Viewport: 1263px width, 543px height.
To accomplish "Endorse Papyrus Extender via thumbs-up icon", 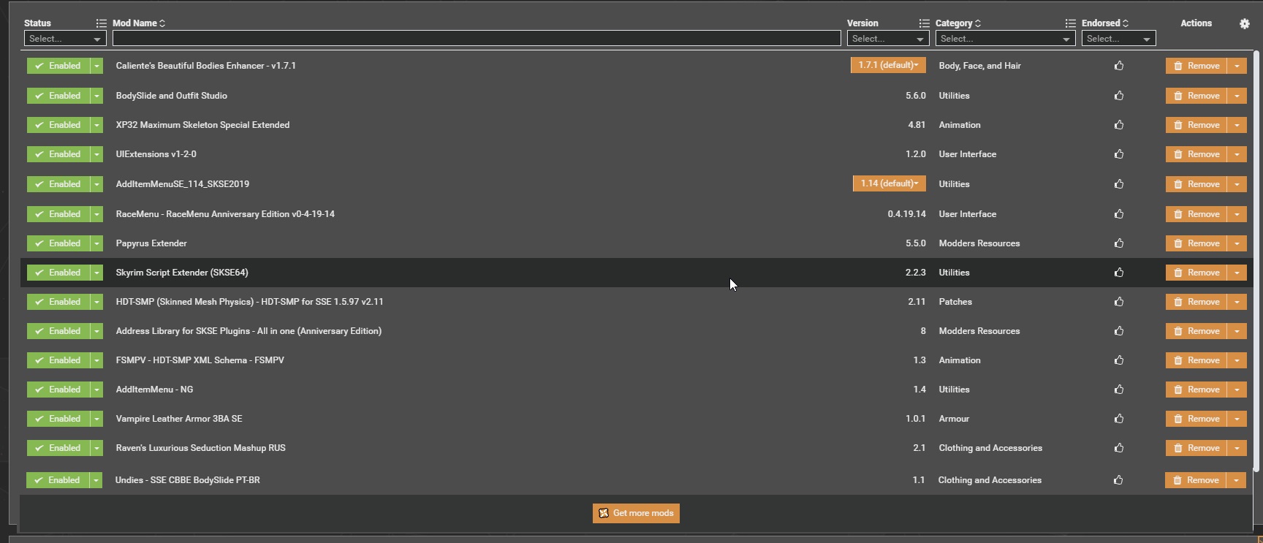I will (x=1118, y=243).
